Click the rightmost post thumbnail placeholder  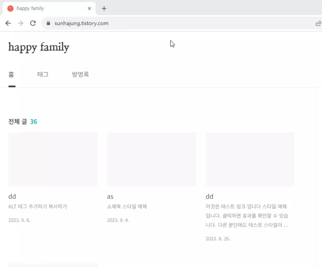pyautogui.click(x=250, y=159)
